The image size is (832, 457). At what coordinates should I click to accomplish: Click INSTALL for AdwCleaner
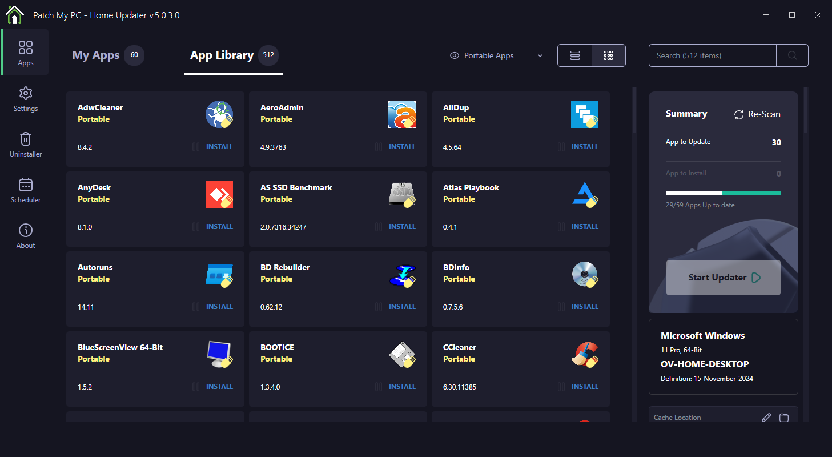(x=219, y=147)
